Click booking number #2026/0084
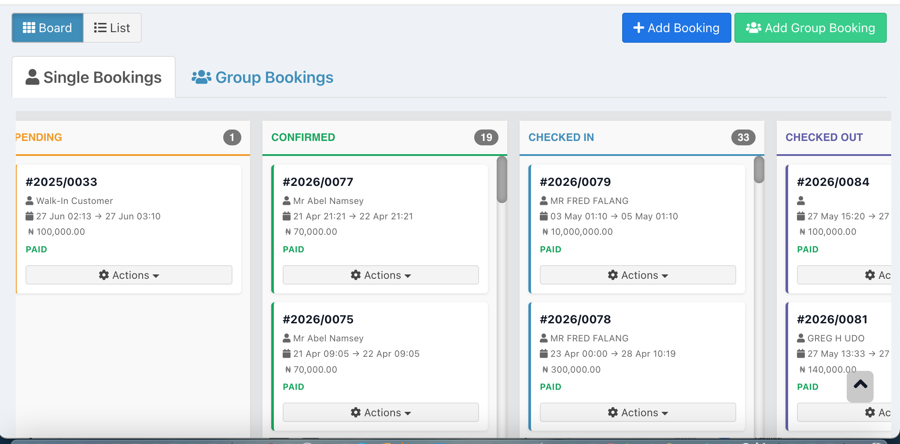This screenshot has width=900, height=444. point(833,182)
